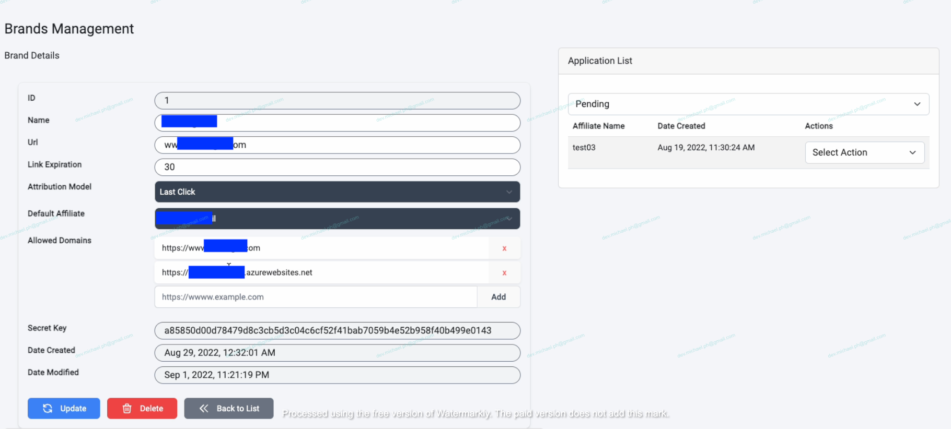Go Back to List

[229, 408]
